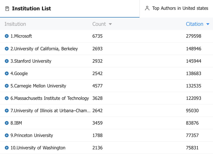This screenshot has height=154, width=213.
Task: Click the plus icon next to Google
Action: 7,73
